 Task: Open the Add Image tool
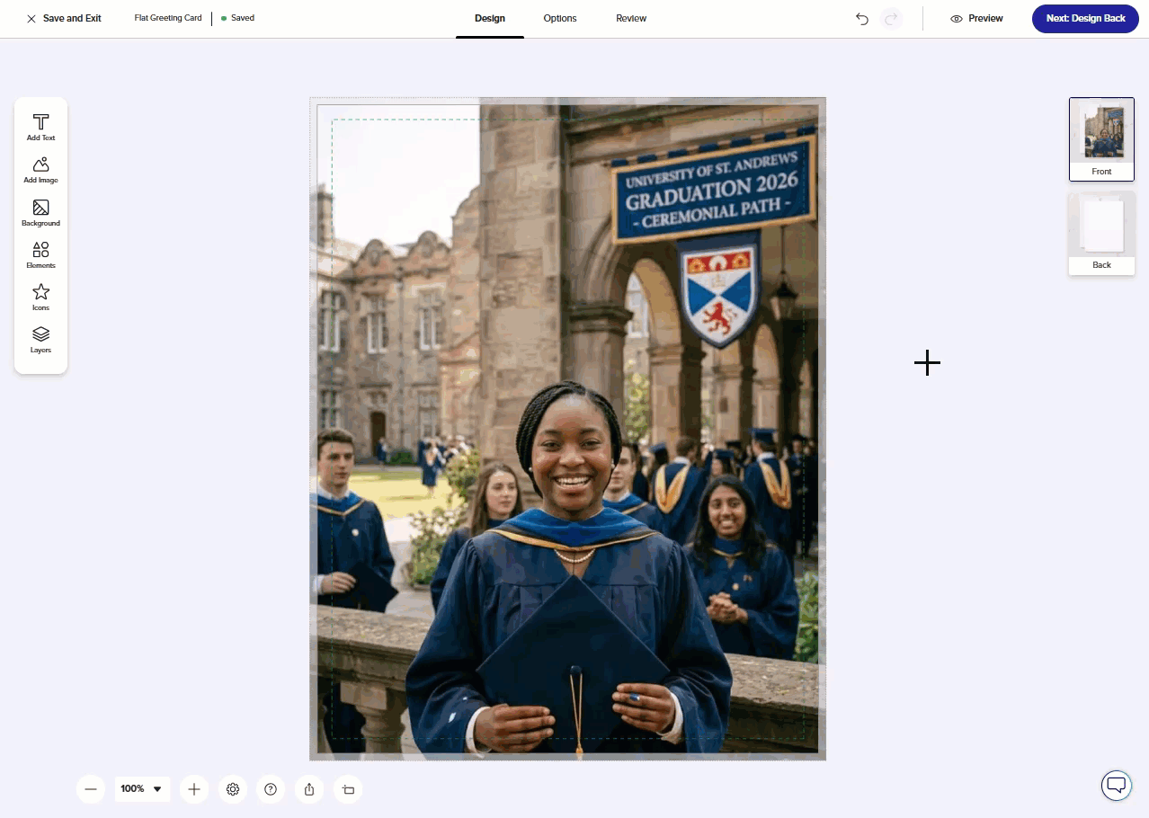point(40,169)
